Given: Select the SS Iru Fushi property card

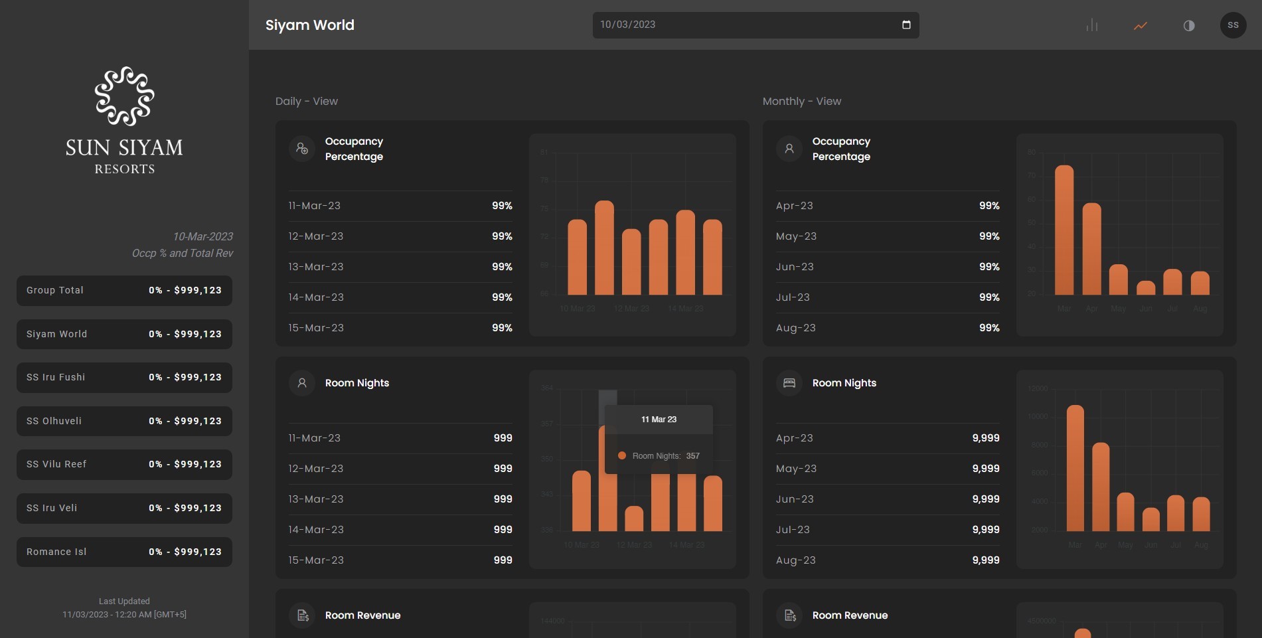Looking at the screenshot, I should tap(124, 377).
